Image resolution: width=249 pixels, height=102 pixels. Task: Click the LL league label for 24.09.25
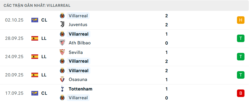coord(44,57)
